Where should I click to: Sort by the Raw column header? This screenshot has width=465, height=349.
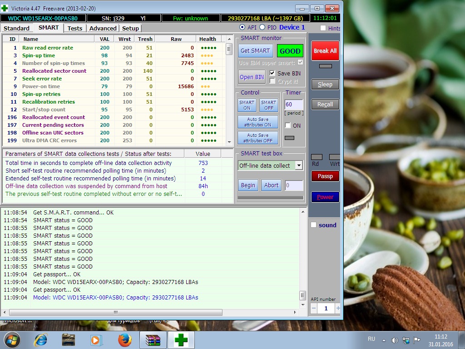point(176,39)
